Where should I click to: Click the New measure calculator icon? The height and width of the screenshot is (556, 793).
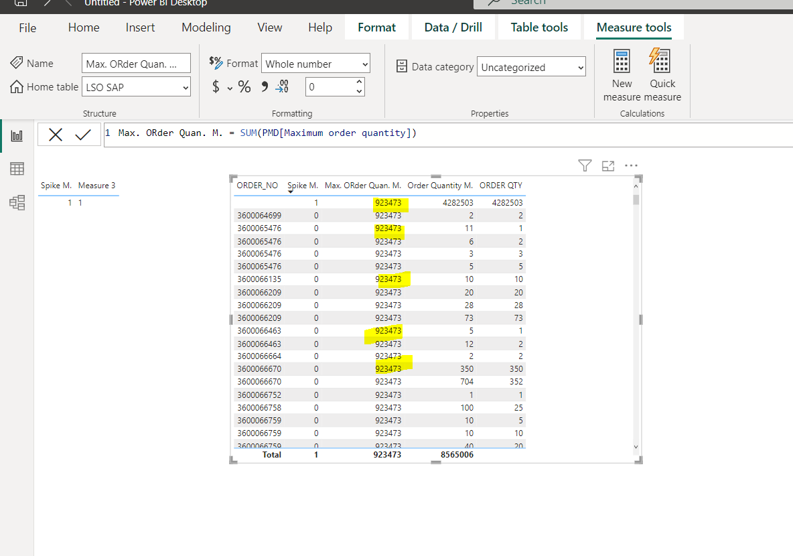tap(622, 62)
